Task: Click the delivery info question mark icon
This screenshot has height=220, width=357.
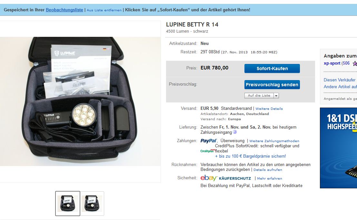Action: tap(235, 132)
